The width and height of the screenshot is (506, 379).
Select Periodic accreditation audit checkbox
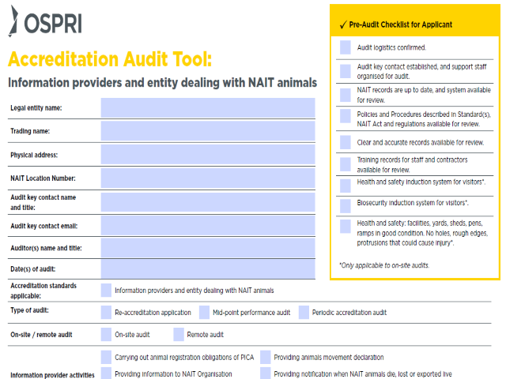[304, 313]
